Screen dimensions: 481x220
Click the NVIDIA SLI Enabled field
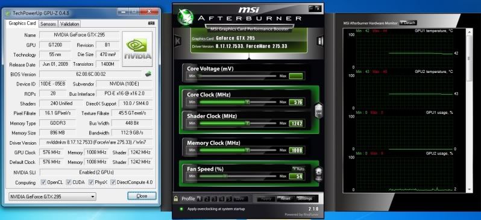tap(96, 172)
